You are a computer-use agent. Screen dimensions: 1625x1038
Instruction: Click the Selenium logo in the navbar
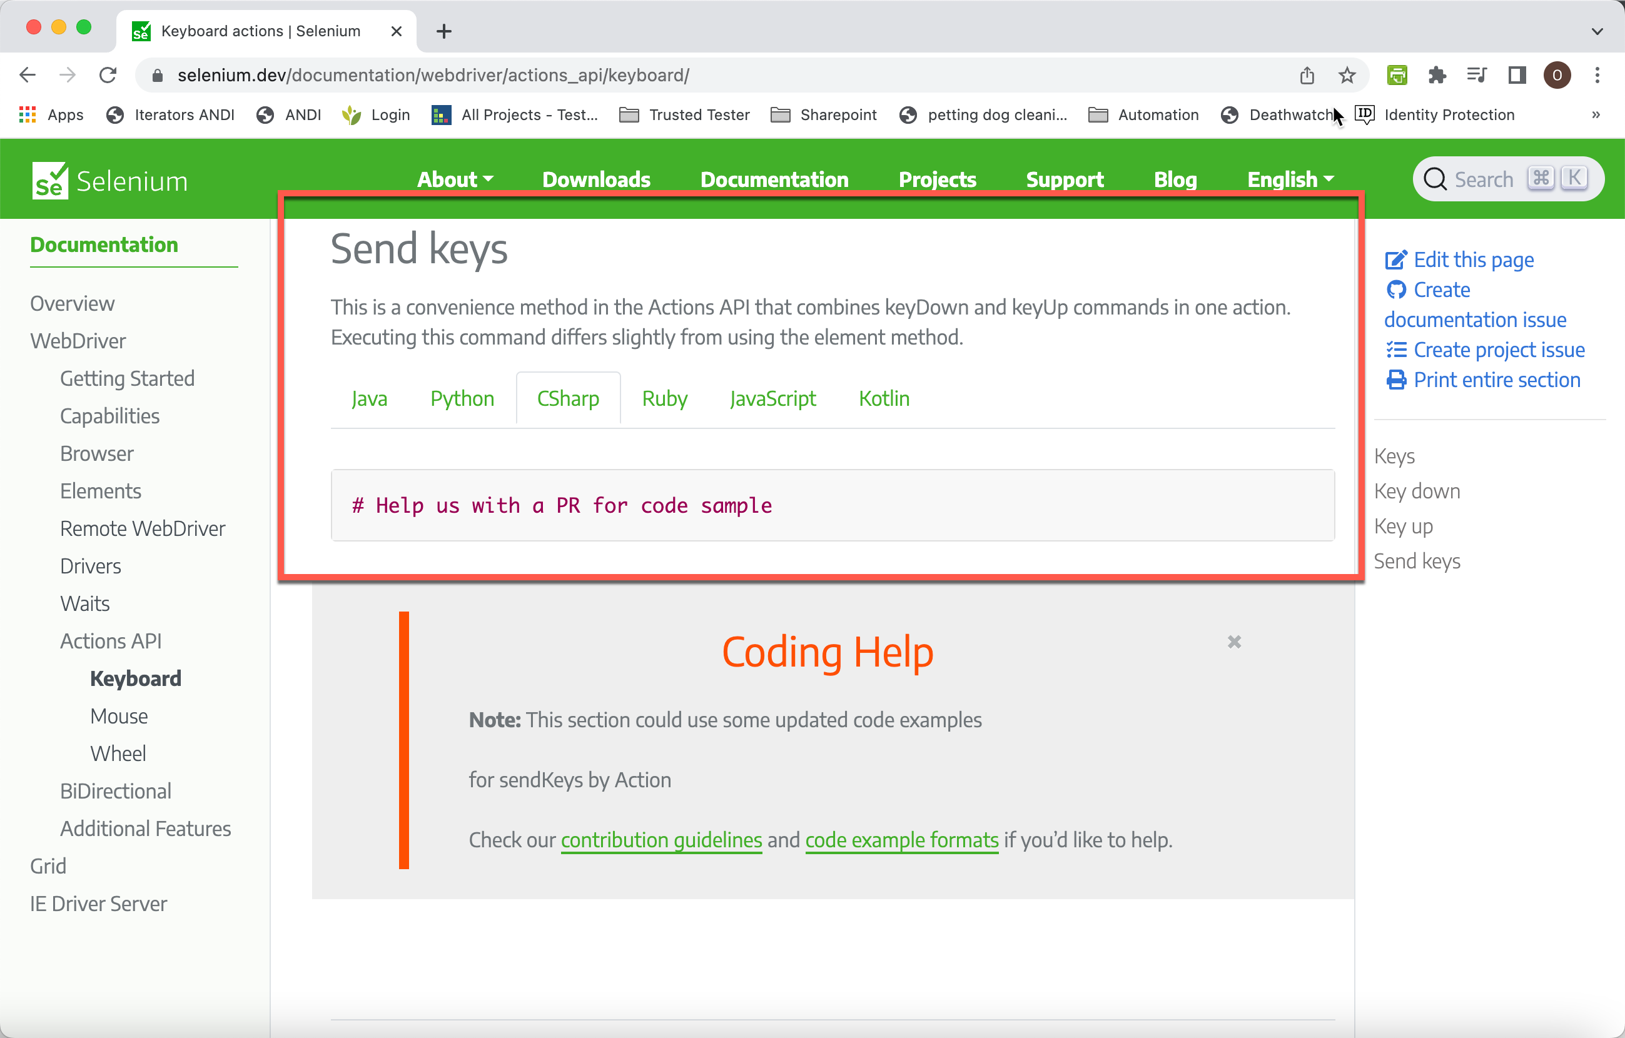coord(109,179)
